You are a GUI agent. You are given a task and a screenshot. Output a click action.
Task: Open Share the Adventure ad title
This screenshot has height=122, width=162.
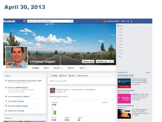125,106
